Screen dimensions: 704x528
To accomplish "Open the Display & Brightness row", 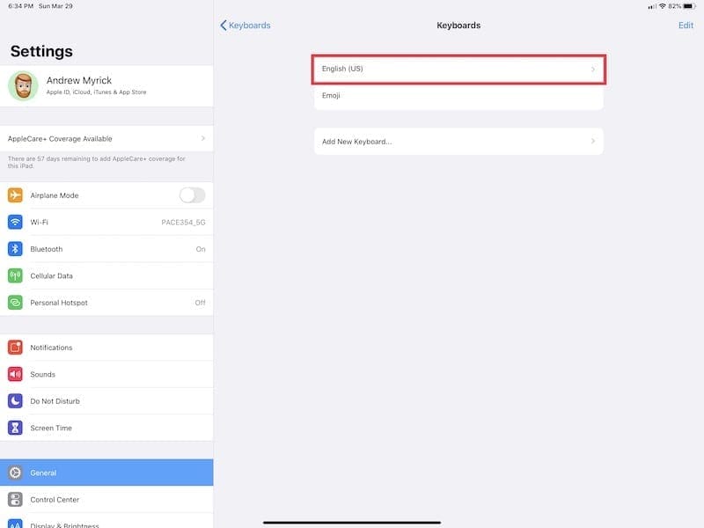I will point(106,523).
